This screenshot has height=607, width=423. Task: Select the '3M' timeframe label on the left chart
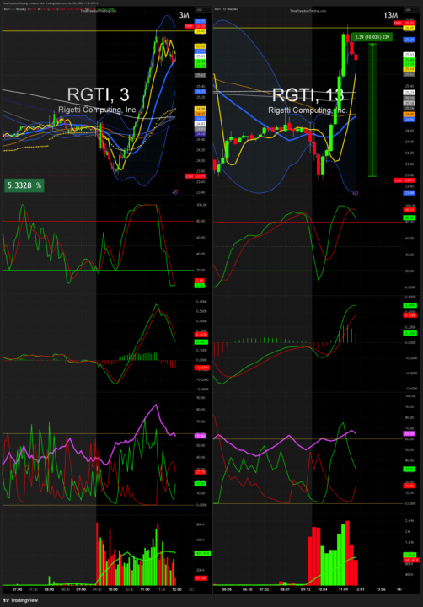(x=185, y=15)
